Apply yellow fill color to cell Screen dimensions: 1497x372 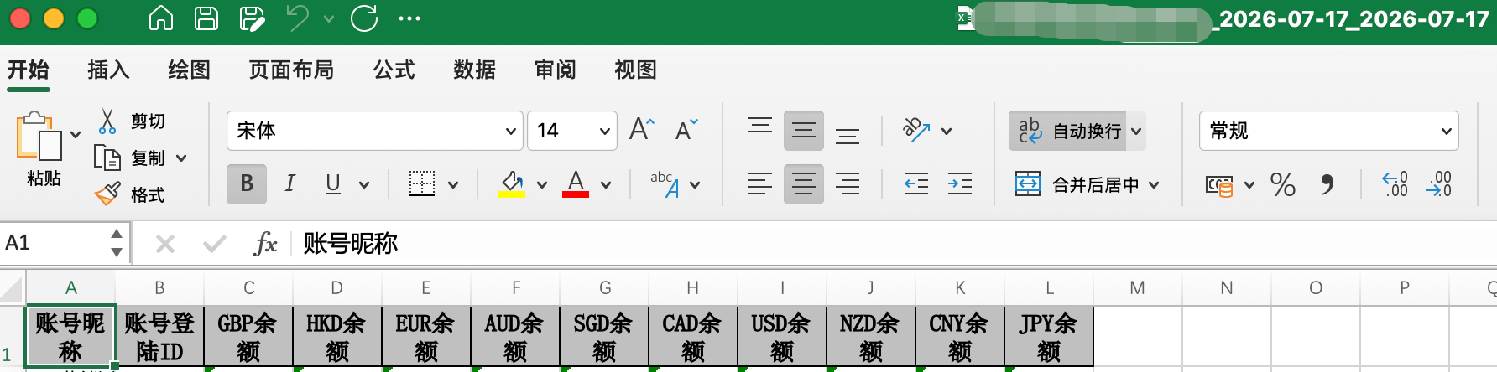click(x=512, y=183)
